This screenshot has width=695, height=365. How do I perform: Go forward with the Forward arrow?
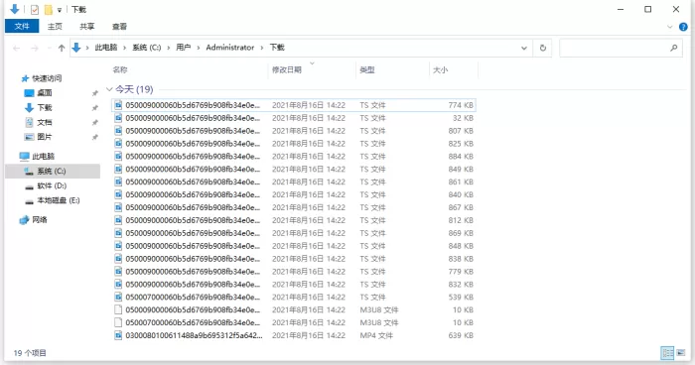pos(35,48)
